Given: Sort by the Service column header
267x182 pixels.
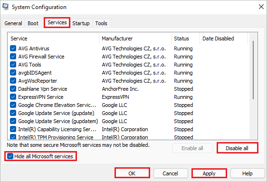Looking at the screenshot, I should 53,38.
